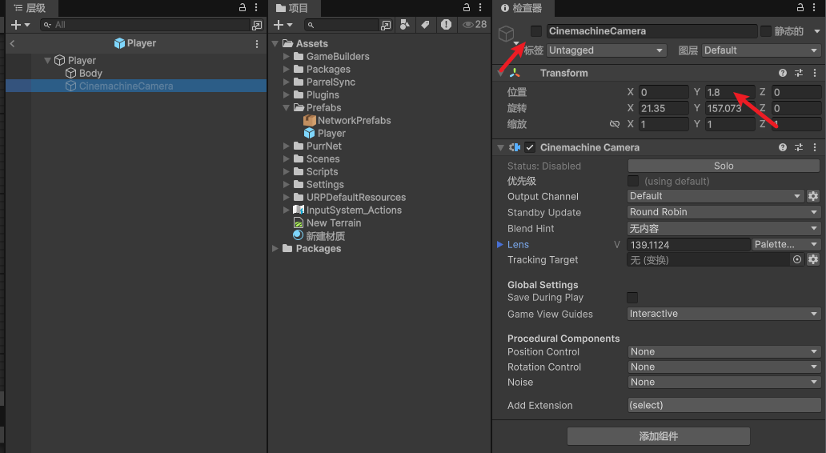Switch to the 项目 Project tab
Viewport: 826px width, 453px height.
[292, 8]
